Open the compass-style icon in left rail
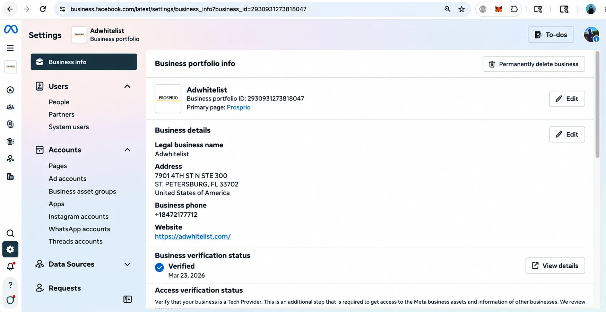Screen dimensions: 606x312 tap(10, 90)
